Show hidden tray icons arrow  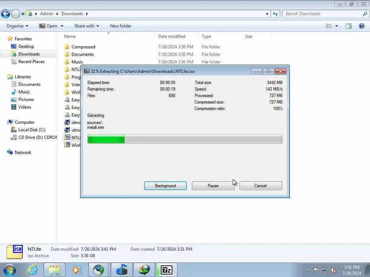307,270
